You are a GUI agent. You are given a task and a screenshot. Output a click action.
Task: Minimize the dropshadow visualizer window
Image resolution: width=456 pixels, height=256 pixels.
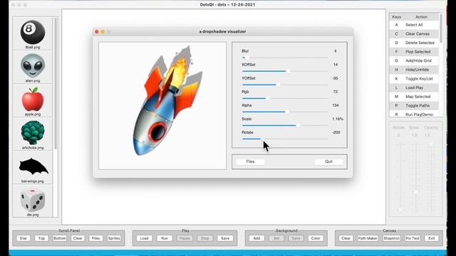click(x=103, y=31)
